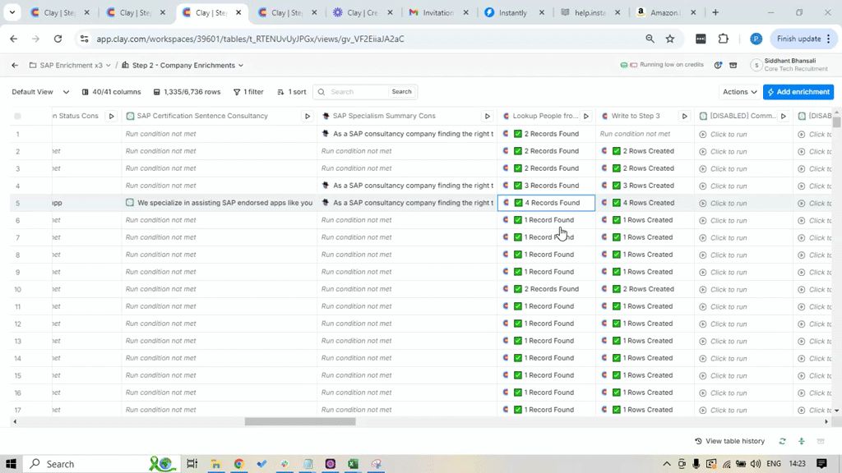Open the Excel icon in the taskbar
The height and width of the screenshot is (473, 842).
pos(353,464)
